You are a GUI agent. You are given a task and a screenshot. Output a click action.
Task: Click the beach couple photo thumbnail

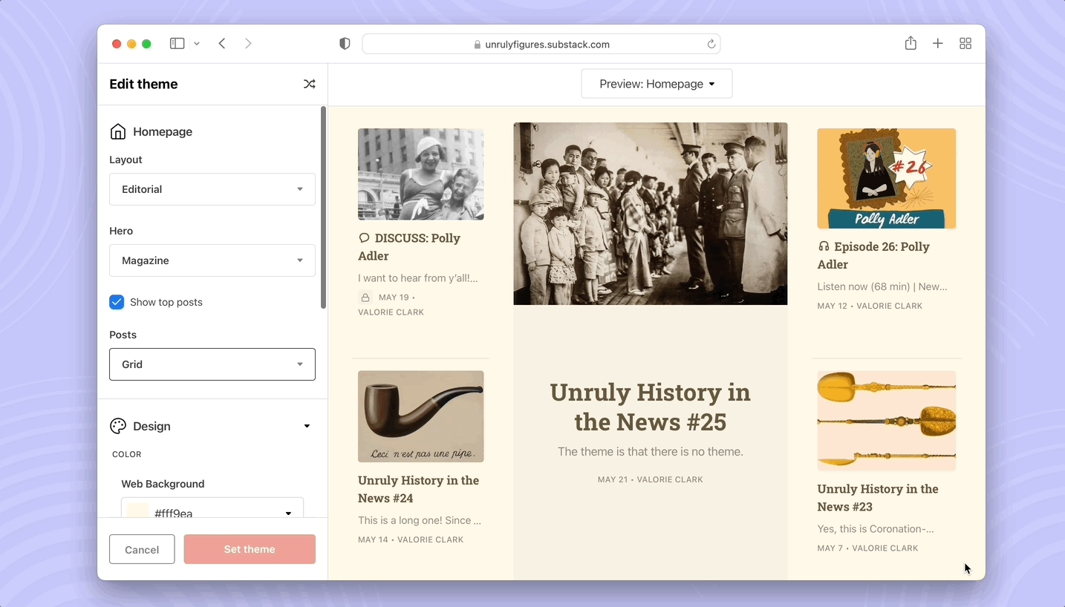421,174
